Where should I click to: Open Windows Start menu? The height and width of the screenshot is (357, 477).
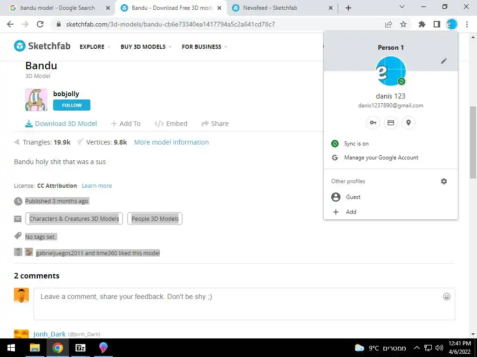11,348
